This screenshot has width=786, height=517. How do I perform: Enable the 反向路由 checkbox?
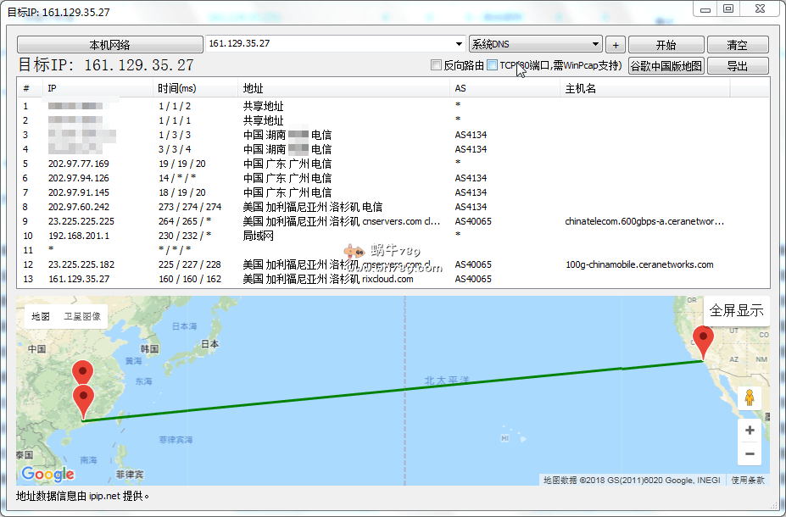tap(437, 65)
